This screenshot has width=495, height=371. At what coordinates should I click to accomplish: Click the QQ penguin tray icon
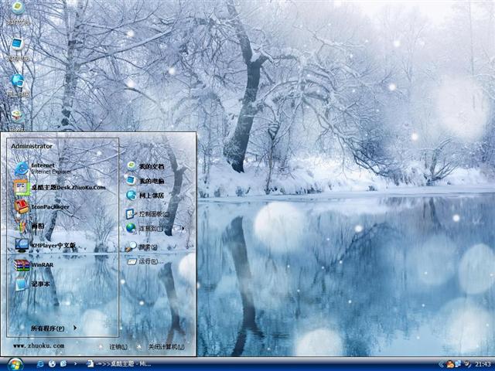tap(449, 363)
